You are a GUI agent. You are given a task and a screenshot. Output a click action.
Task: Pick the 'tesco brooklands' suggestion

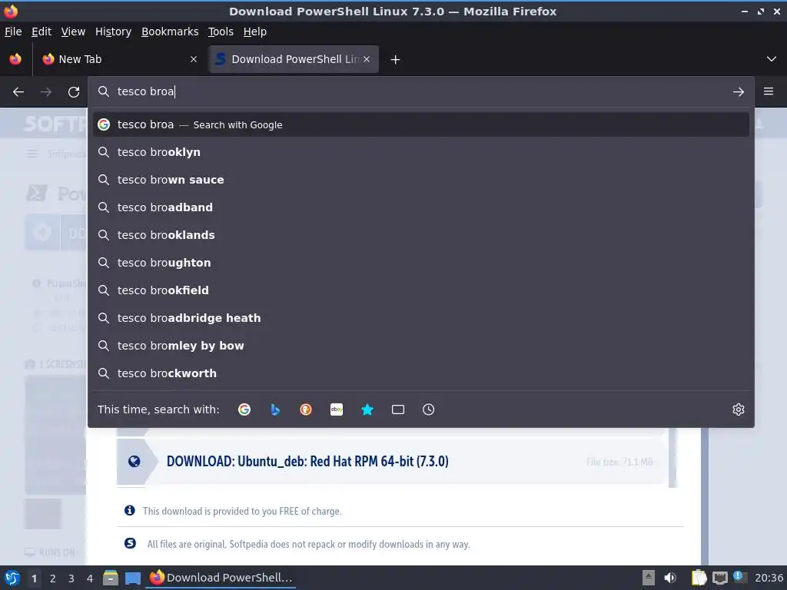(421, 235)
